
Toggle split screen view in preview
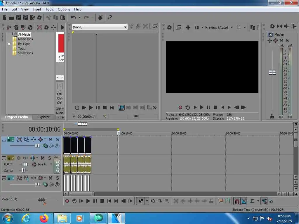point(196,27)
